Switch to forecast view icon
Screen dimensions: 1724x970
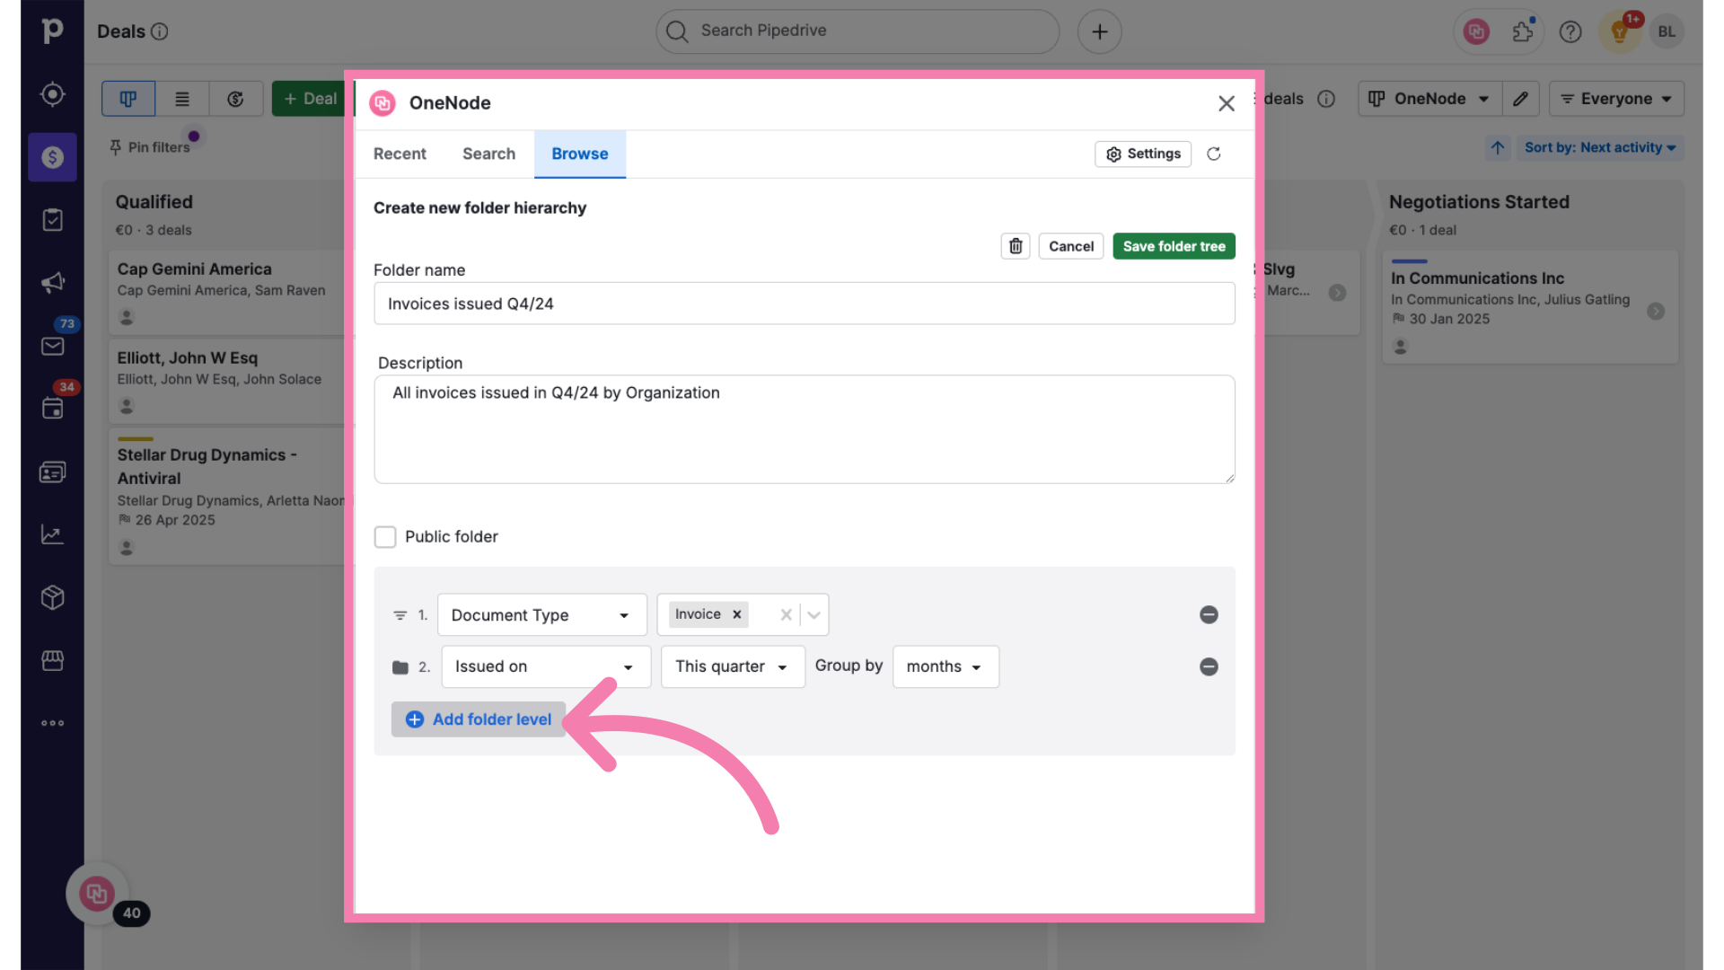click(235, 99)
